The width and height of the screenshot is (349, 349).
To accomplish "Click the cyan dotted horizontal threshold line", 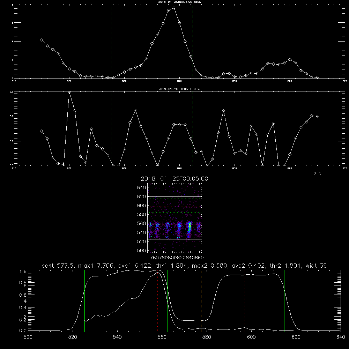I will [184, 318].
